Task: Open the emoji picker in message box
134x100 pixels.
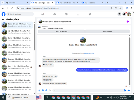Action: pos(125,90)
